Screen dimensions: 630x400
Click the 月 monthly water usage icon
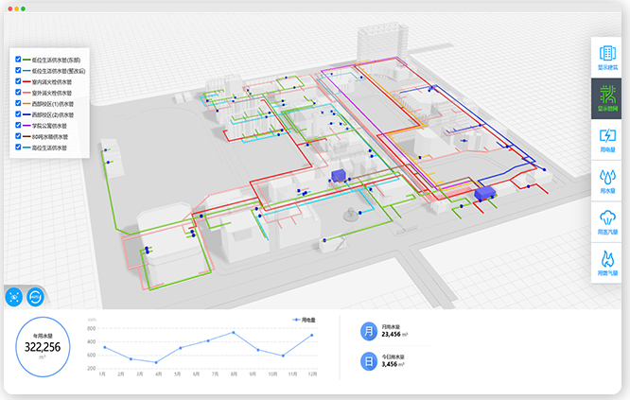[368, 331]
